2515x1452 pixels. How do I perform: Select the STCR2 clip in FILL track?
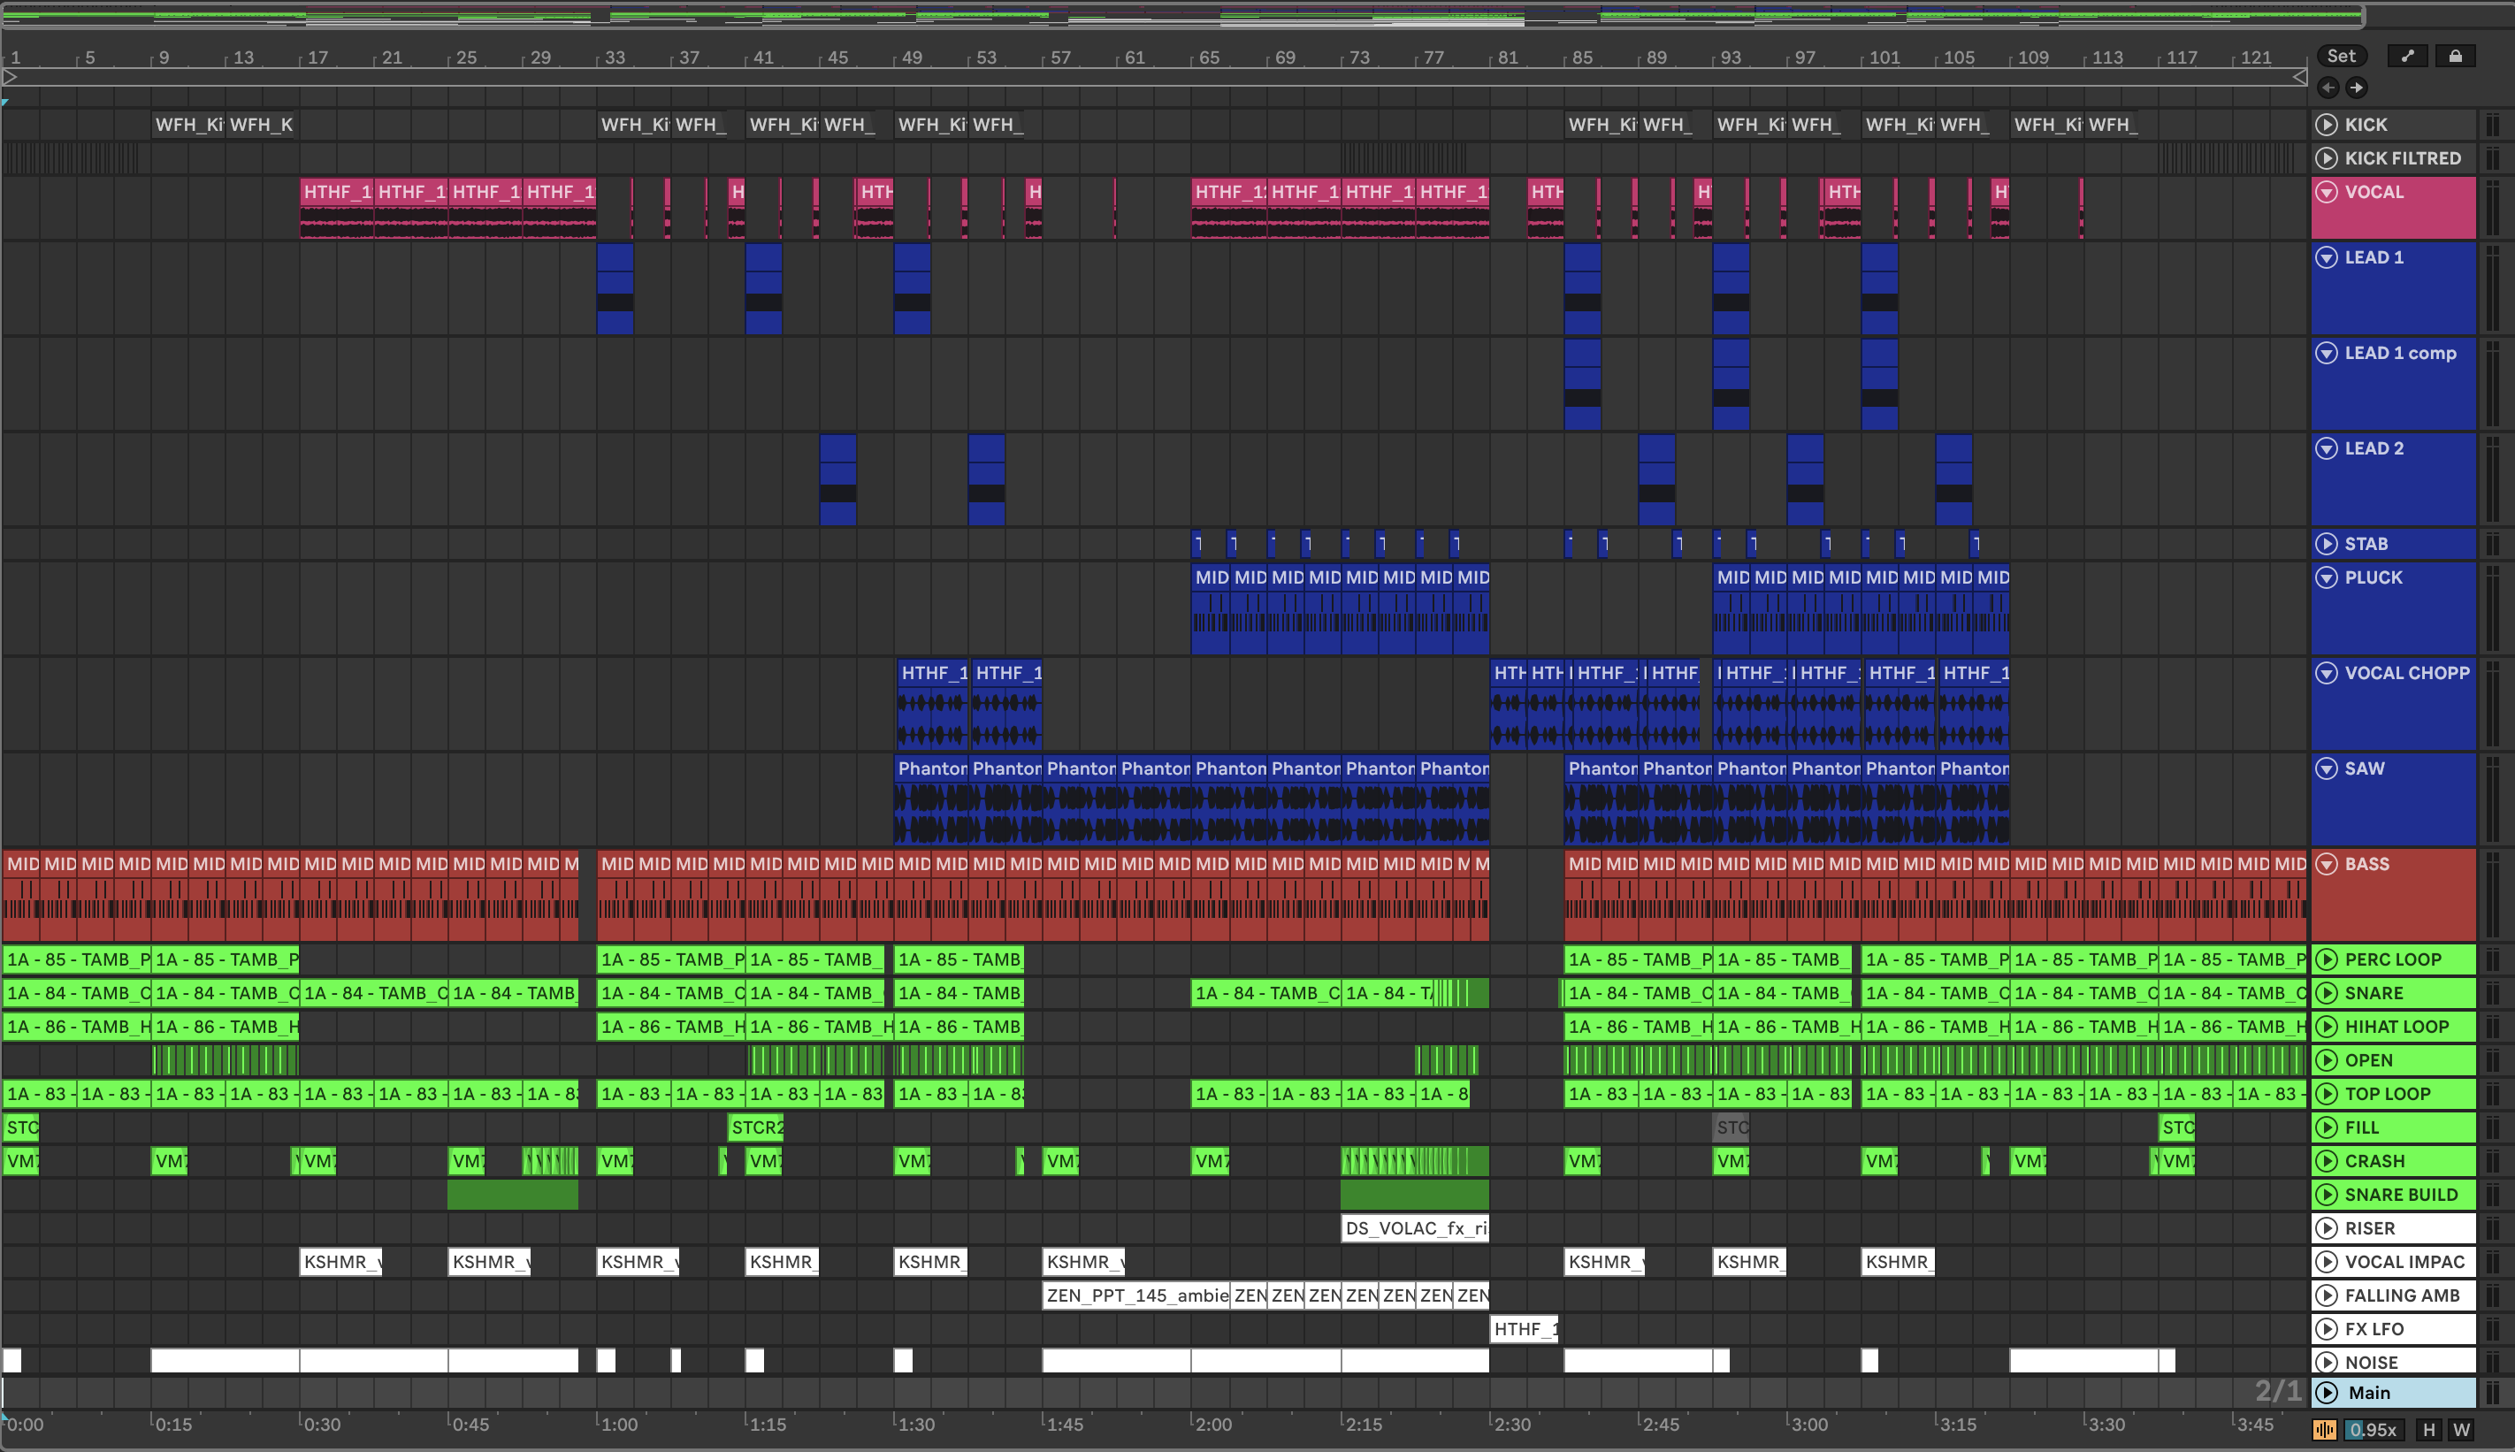coord(756,1127)
